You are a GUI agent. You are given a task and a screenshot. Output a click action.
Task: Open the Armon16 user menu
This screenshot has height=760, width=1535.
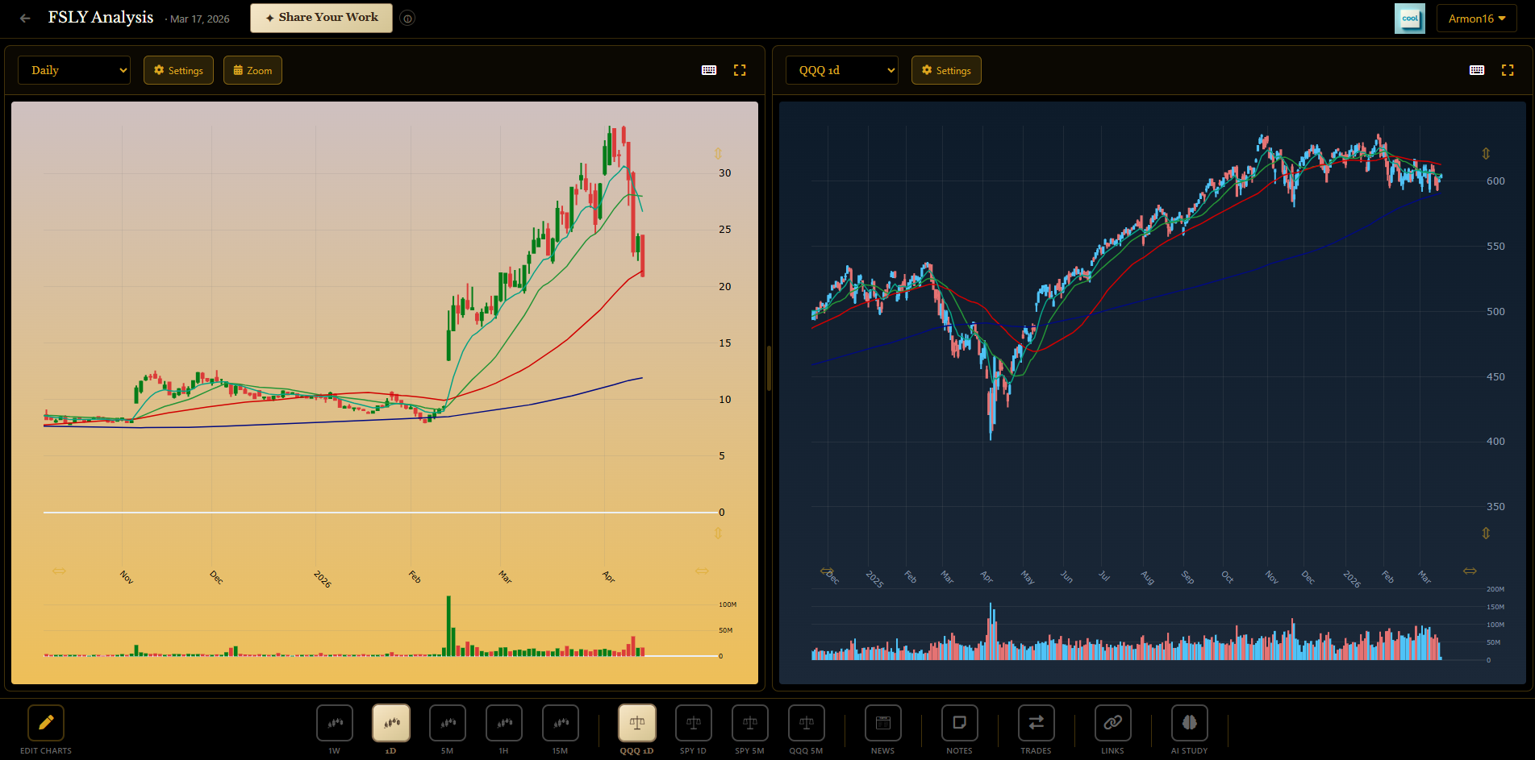click(x=1476, y=19)
